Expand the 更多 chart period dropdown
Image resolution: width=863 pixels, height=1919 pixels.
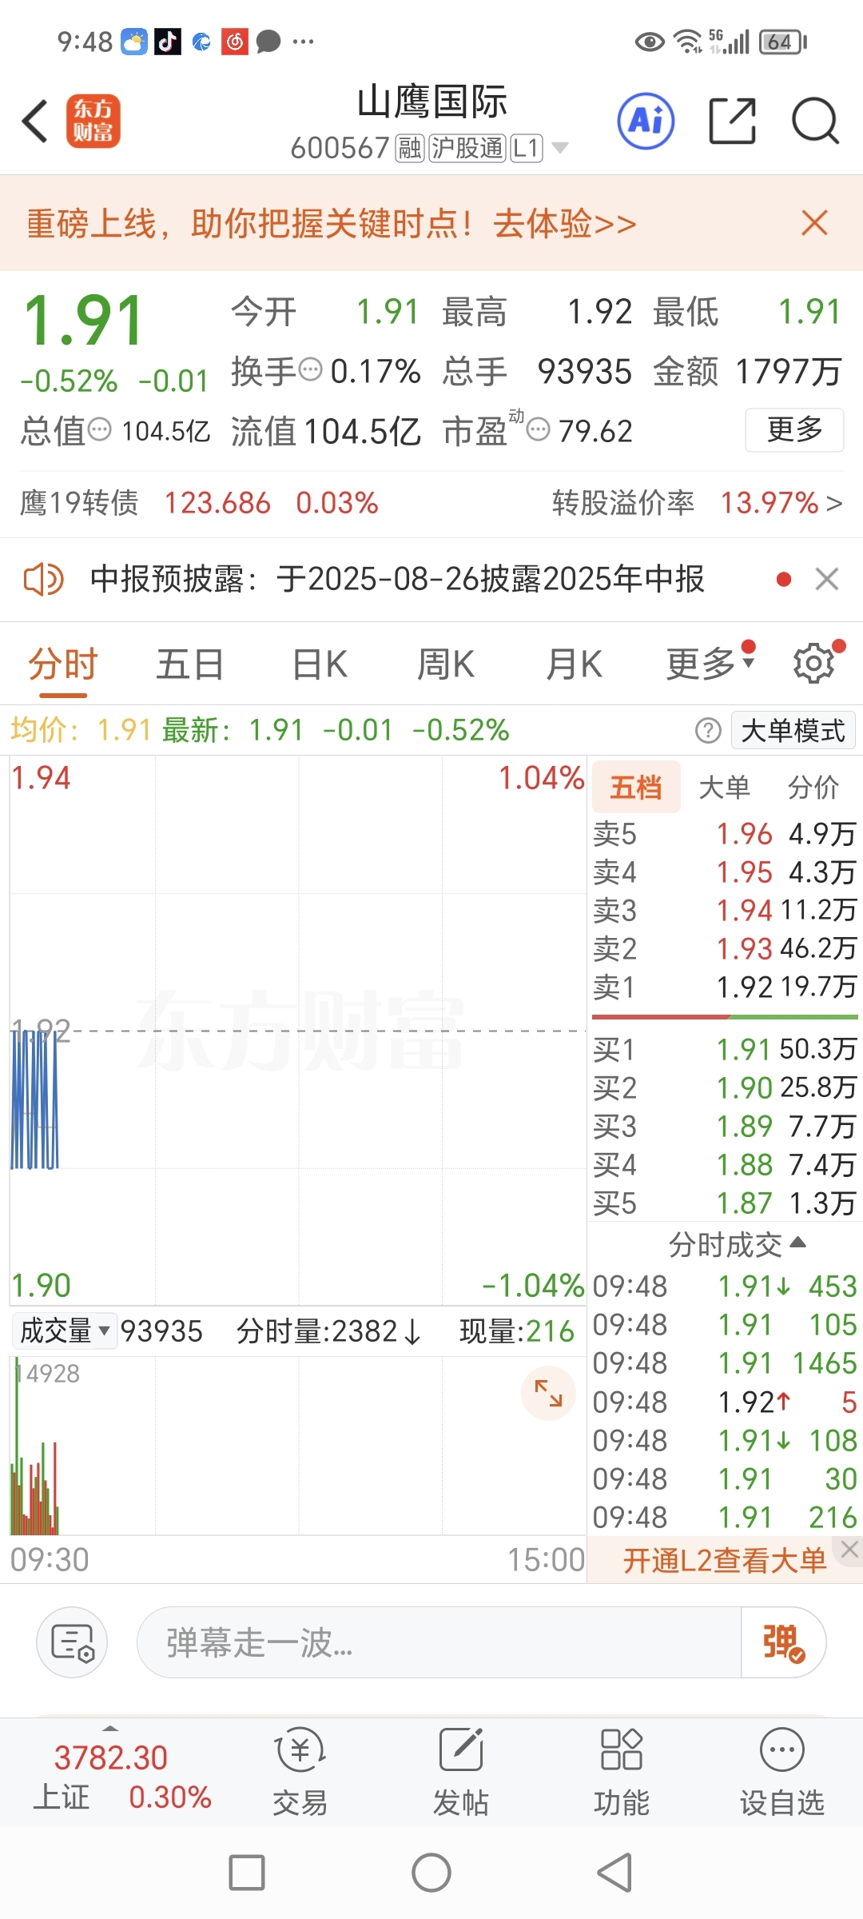click(710, 664)
